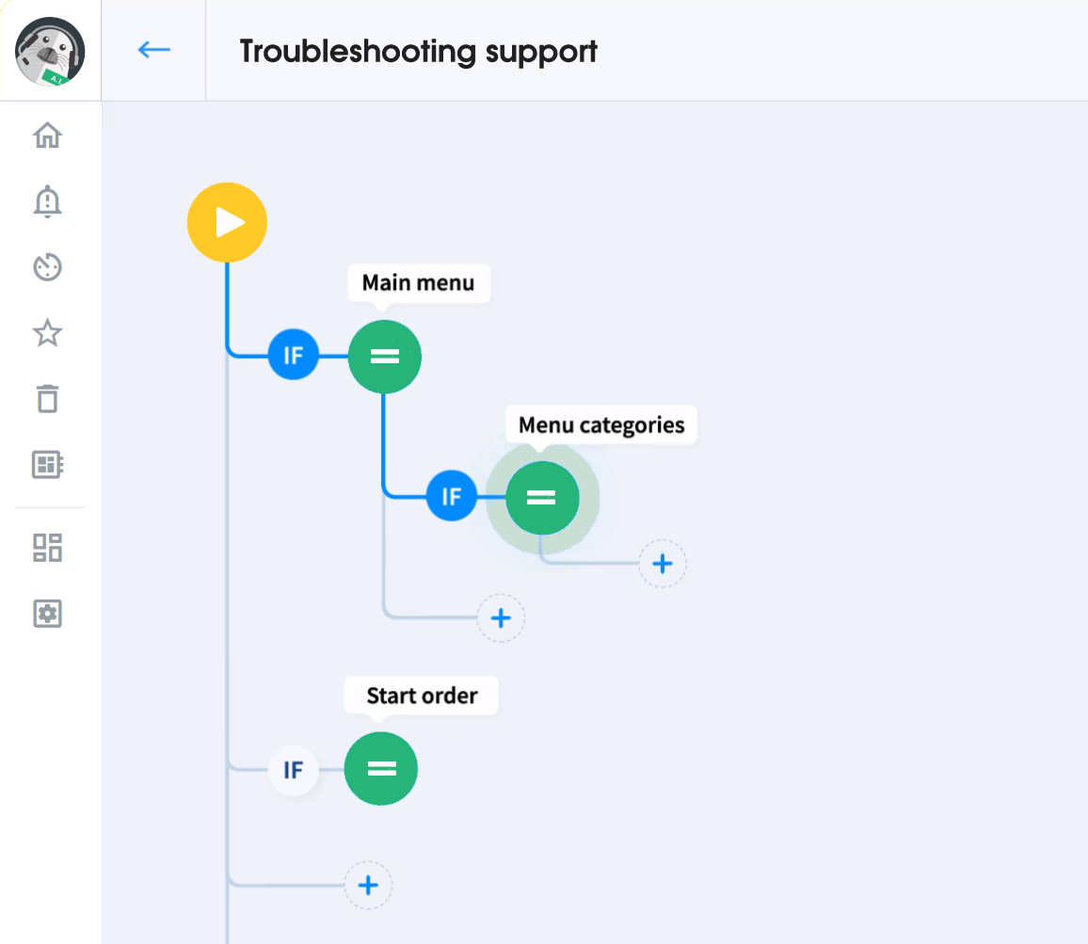Add new branch under Main menu node
The width and height of the screenshot is (1088, 944).
[x=501, y=618]
